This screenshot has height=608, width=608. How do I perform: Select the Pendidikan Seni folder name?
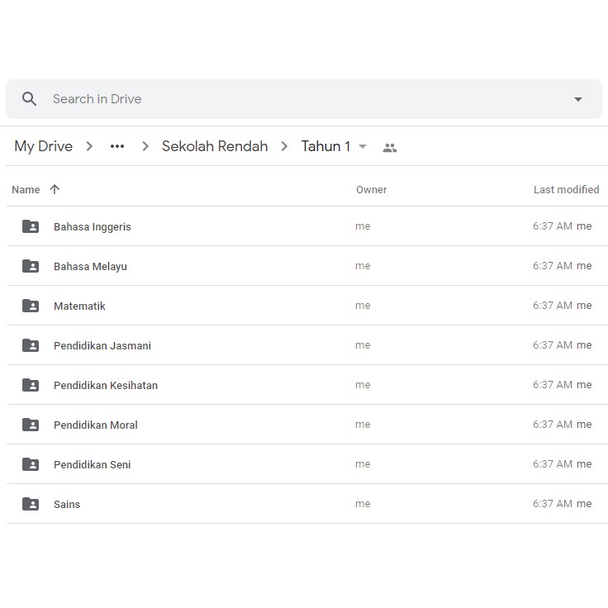point(93,464)
